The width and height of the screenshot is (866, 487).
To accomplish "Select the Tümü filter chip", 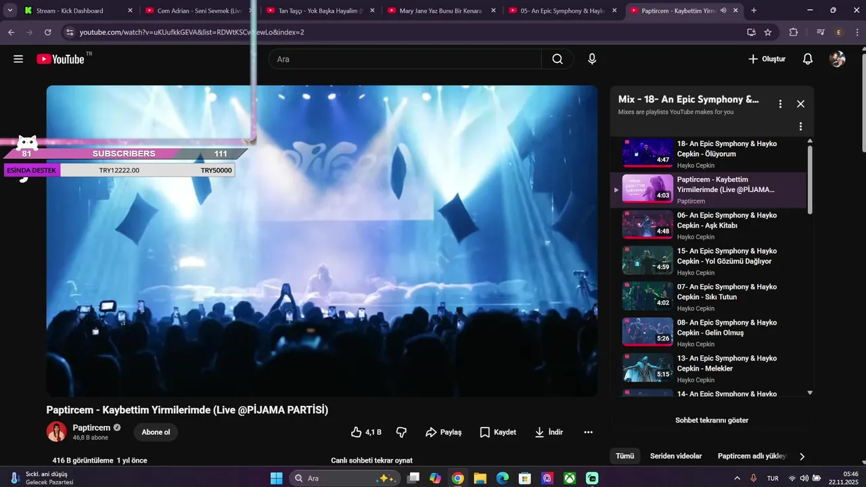I will pos(625,456).
